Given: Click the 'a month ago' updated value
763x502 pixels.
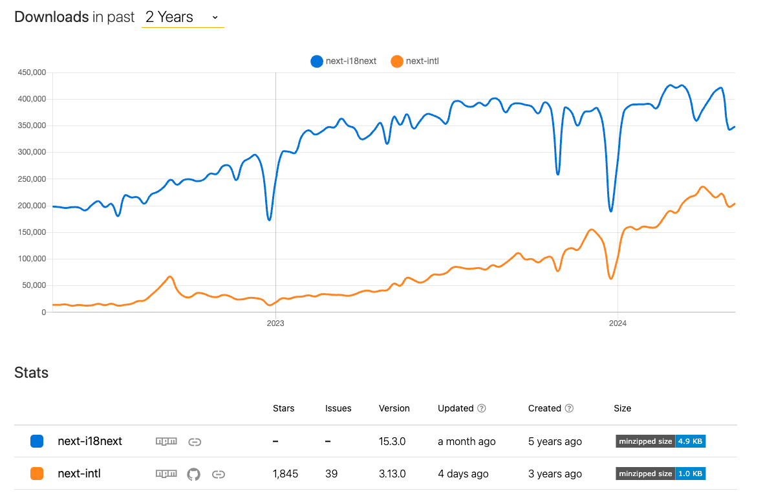Looking at the screenshot, I should [467, 442].
